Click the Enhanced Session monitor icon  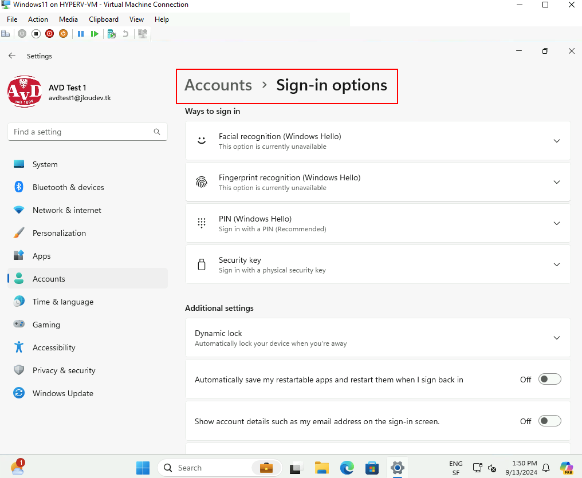143,34
